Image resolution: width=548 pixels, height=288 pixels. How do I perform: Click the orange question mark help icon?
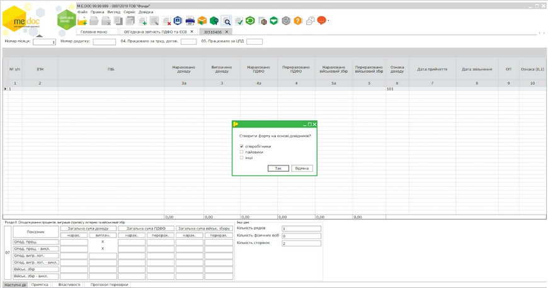pyautogui.click(x=298, y=21)
